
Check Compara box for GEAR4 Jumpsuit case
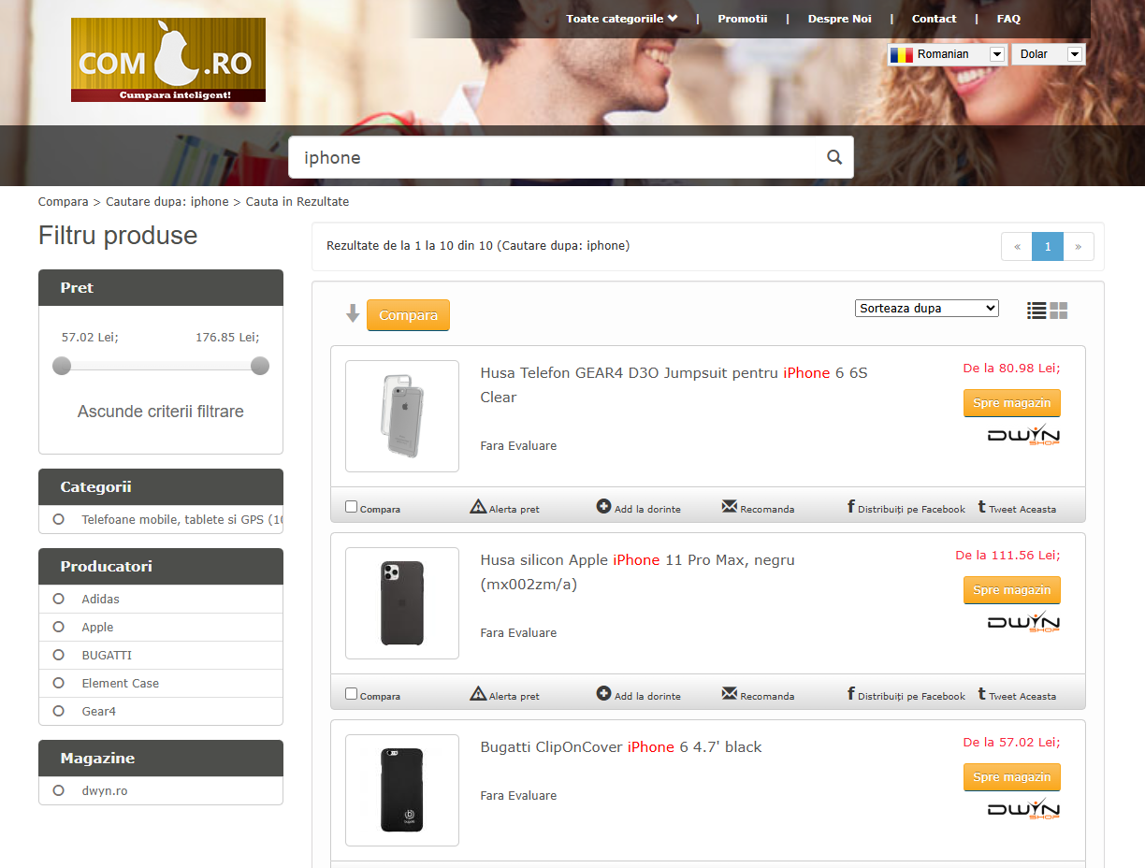click(x=352, y=507)
